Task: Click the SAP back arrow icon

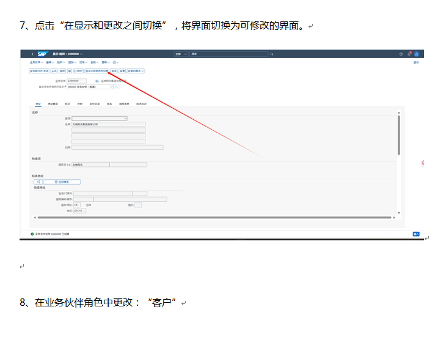Action: click(x=32, y=54)
